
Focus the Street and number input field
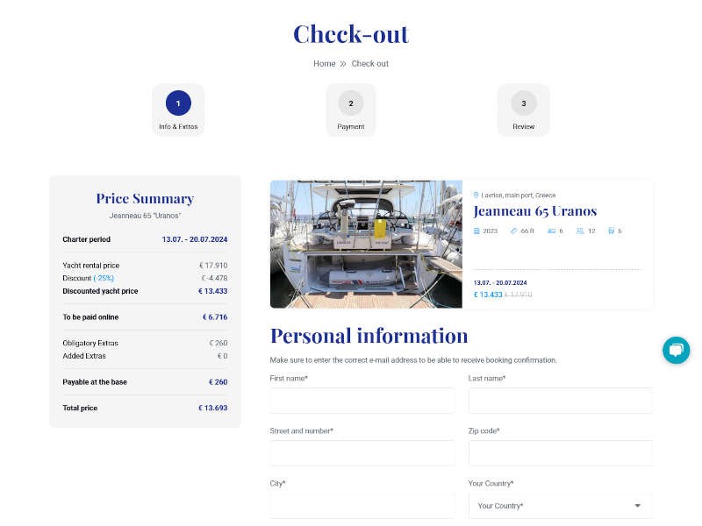pyautogui.click(x=362, y=453)
